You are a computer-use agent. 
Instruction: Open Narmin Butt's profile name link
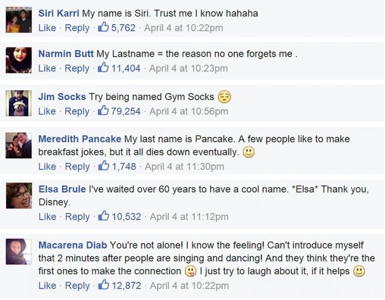click(x=66, y=54)
